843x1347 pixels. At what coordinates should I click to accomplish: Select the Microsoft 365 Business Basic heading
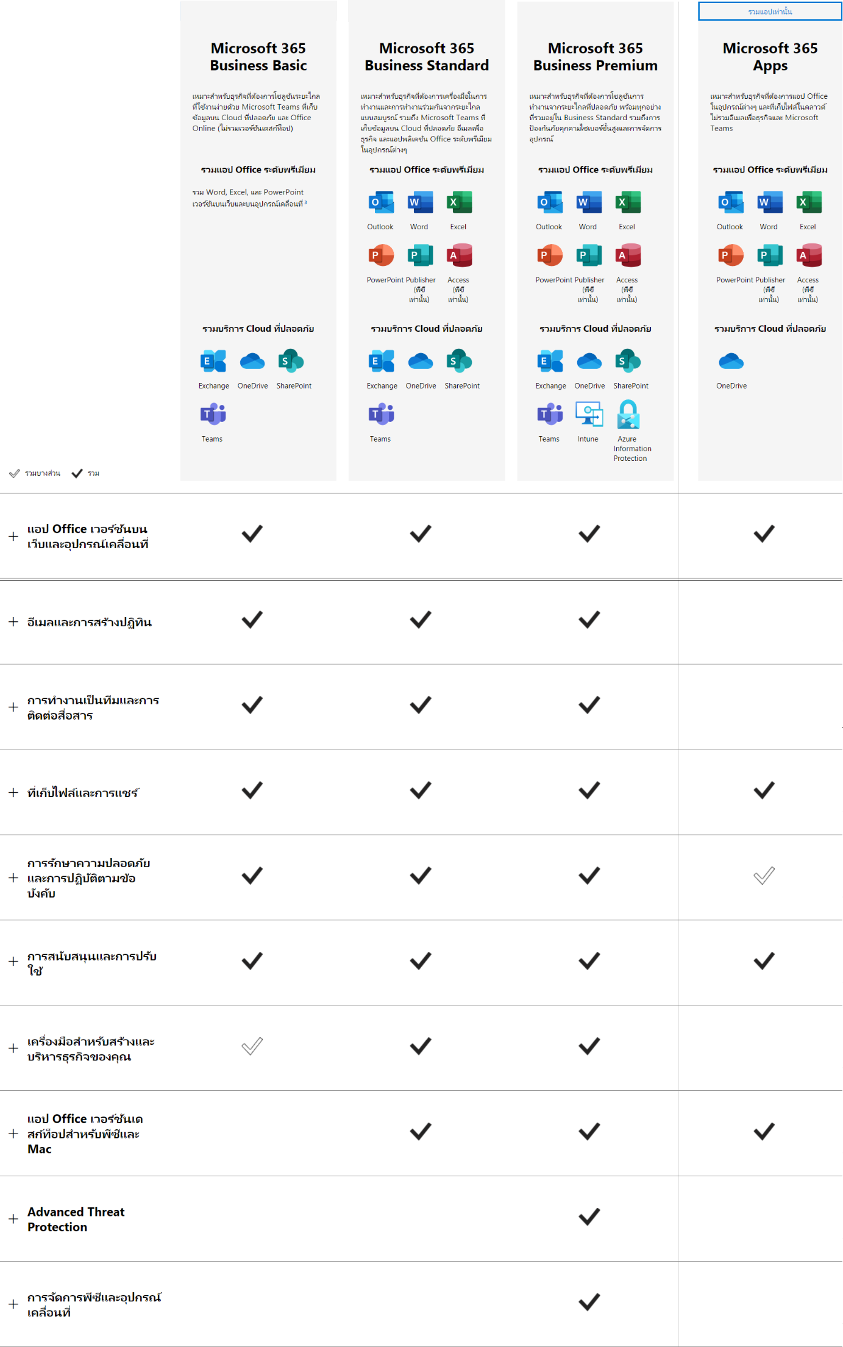pyautogui.click(x=258, y=57)
